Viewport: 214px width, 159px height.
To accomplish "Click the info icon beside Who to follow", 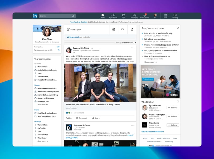I will pos(178,102).
